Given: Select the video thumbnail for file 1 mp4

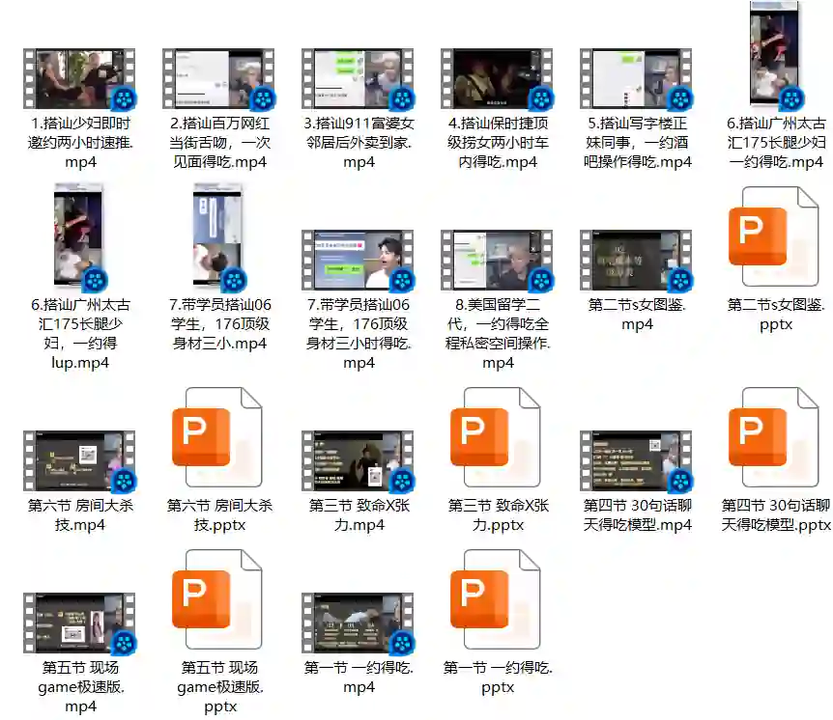Looking at the screenshot, I should tap(79, 79).
